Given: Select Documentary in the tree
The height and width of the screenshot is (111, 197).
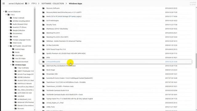Looking at the screenshot, I should coord(18,34).
